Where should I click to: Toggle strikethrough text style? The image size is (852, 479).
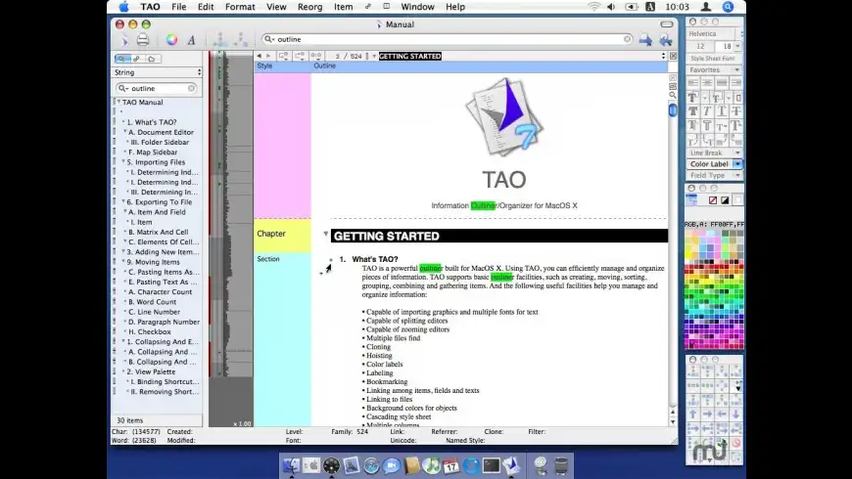(735, 111)
